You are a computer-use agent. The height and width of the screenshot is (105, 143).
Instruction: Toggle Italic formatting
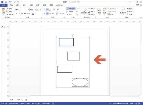click(19, 13)
